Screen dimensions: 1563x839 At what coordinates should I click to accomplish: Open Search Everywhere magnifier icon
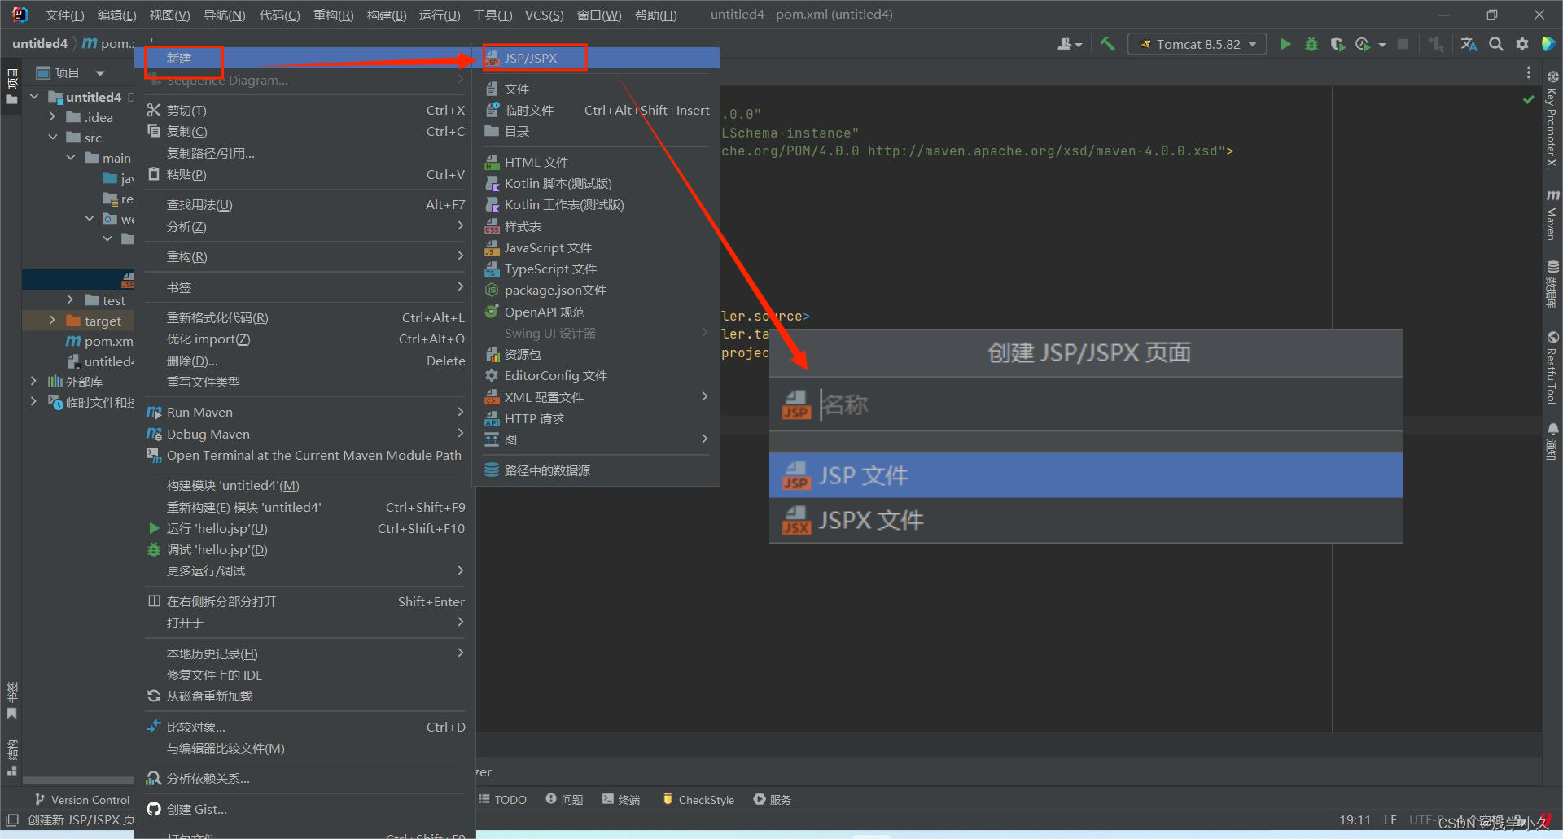tap(1496, 44)
